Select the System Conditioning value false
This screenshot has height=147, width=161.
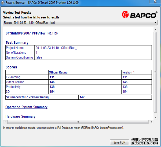[39, 57]
